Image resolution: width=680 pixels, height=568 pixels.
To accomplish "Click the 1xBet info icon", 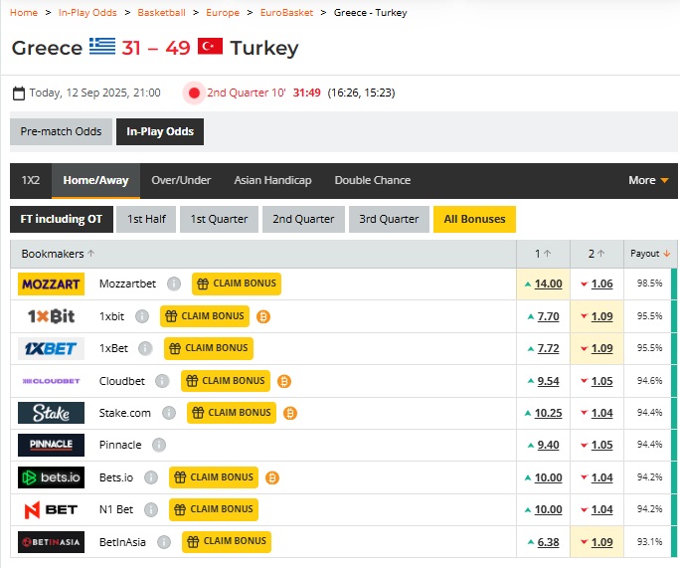I will [145, 348].
